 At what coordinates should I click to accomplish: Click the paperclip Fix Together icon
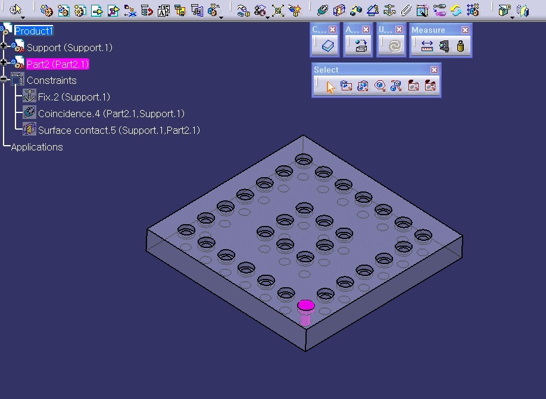pyautogui.click(x=406, y=10)
